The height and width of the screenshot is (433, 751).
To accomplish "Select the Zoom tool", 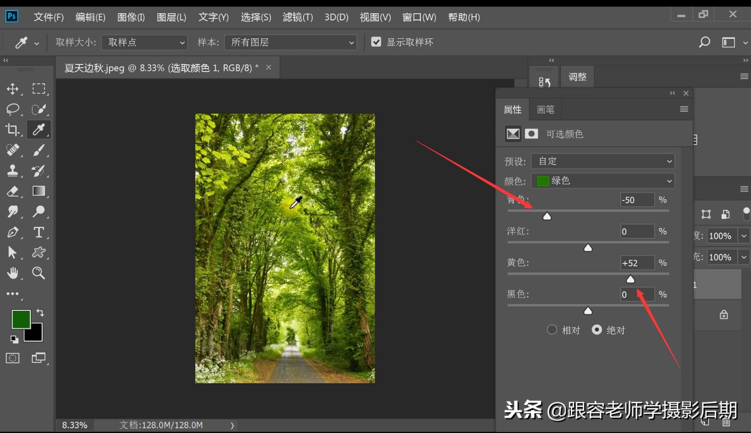I will (x=39, y=273).
